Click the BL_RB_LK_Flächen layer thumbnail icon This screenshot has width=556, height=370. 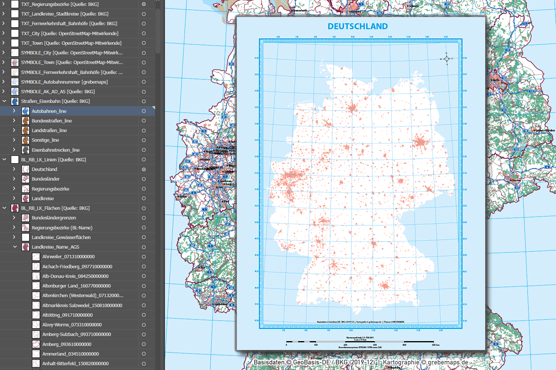coord(15,208)
